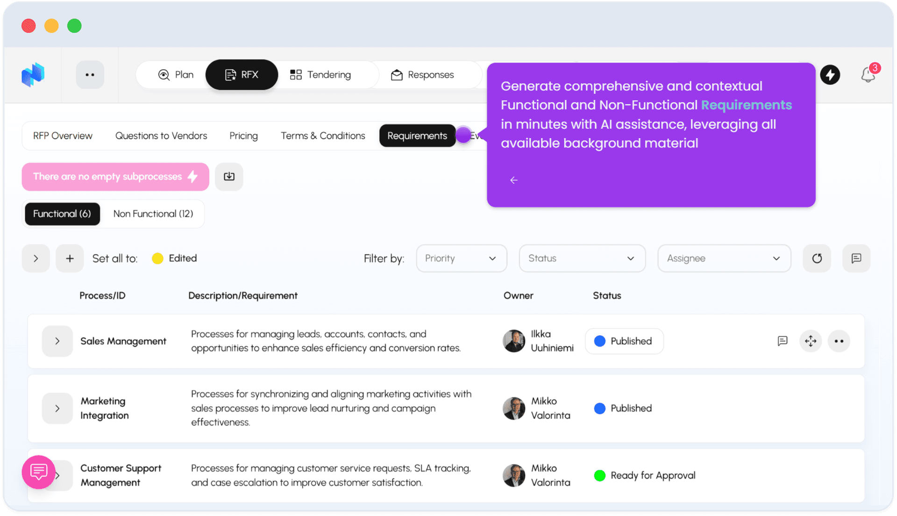
Task: Open Questions to Vendors section
Action: pyautogui.click(x=161, y=136)
